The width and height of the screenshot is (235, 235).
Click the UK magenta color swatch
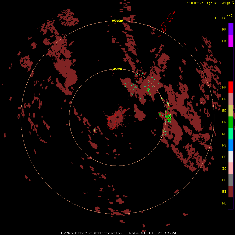click(x=231, y=41)
